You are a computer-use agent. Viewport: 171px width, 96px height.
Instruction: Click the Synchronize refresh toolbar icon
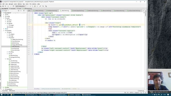coord(5,6)
